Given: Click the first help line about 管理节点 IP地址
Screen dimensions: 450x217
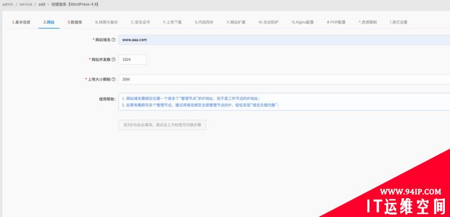Looking at the screenshot, I should 191,98.
